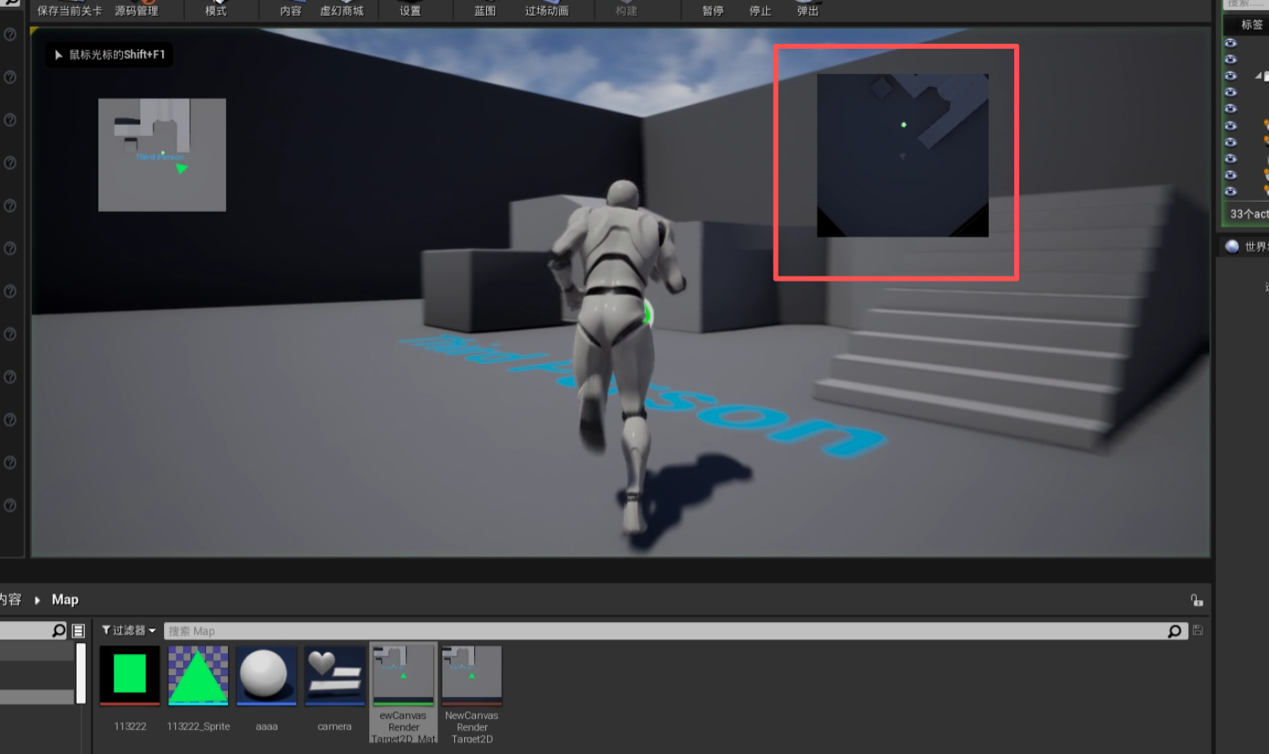Click the 标签 column header in outliner
Image resolution: width=1269 pixels, height=754 pixels.
click(x=1252, y=24)
